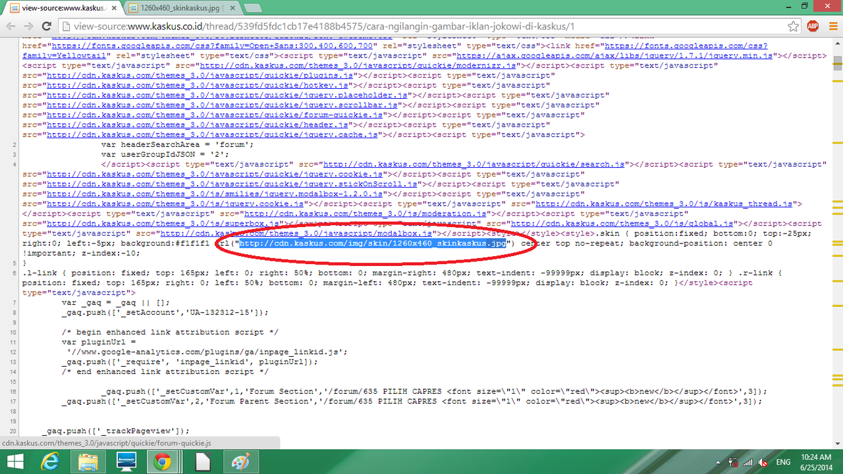Launch Internet Explorer from the taskbar
843x474 pixels.
pos(51,461)
